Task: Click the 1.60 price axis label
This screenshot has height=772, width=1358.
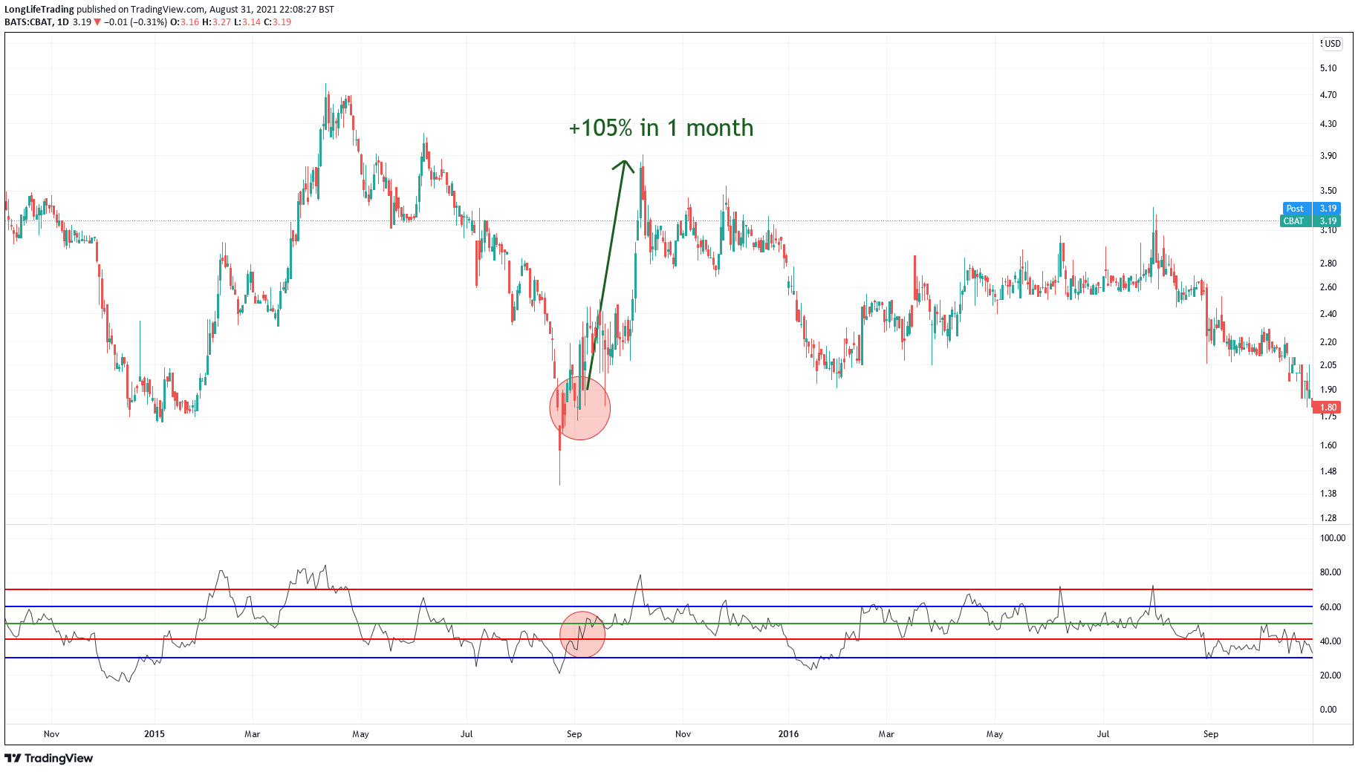Action: tap(1328, 445)
